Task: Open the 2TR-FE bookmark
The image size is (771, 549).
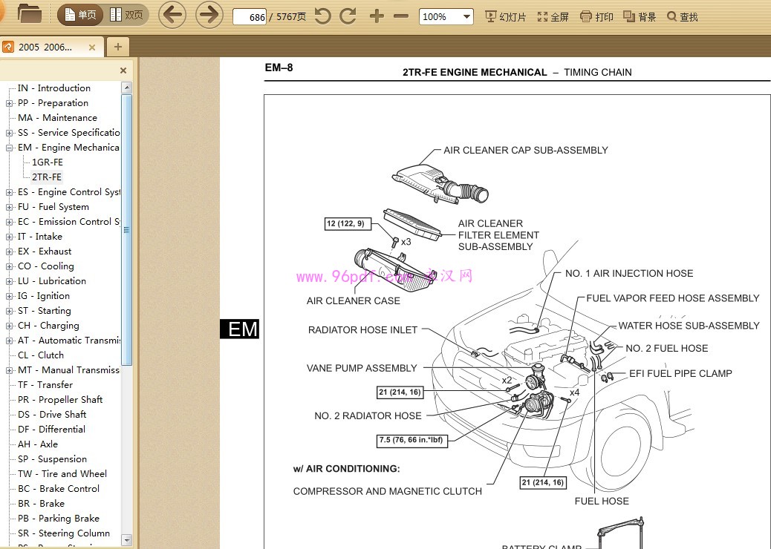Action: coord(47,177)
